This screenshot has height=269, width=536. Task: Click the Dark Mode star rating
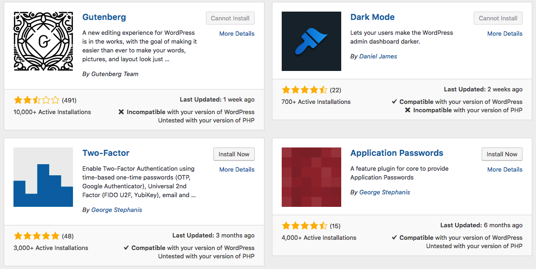click(304, 90)
